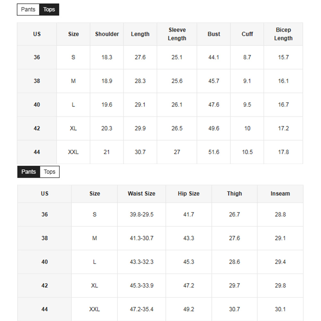Image resolution: width=321 pixels, height=321 pixels.
Task: Switch to Tops tab above the pants table
Action: pos(49,172)
